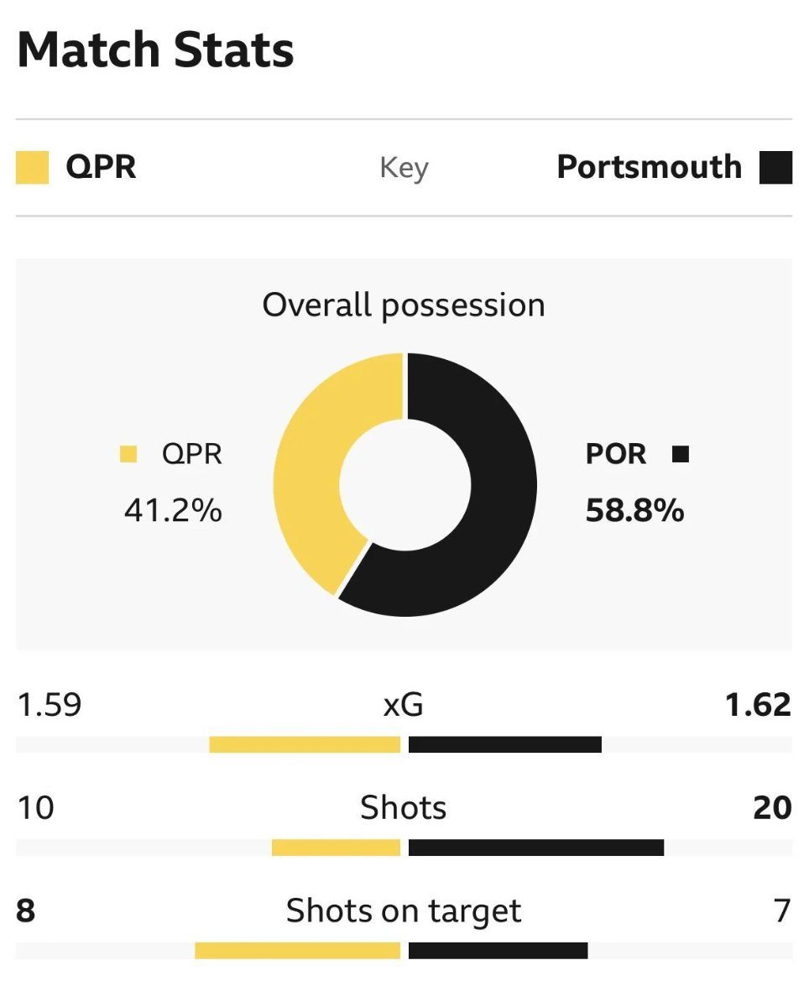The width and height of the screenshot is (809, 1007).
Task: Click the black Shots bar for Portsmouth
Action: click(x=536, y=848)
